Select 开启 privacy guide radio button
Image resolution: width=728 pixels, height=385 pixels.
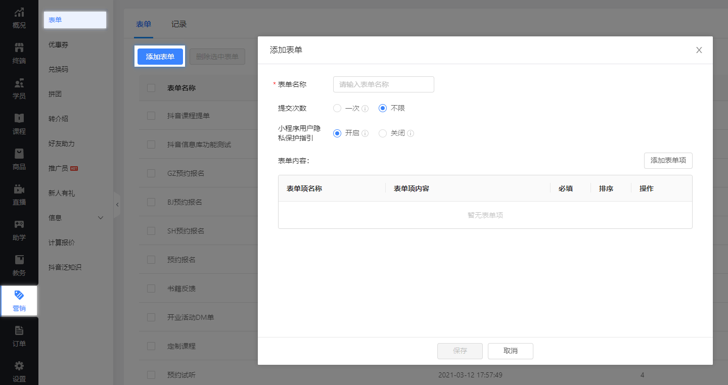pyautogui.click(x=337, y=133)
